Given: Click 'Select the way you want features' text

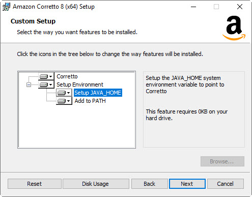Looking at the screenshot, I should click(x=77, y=32).
